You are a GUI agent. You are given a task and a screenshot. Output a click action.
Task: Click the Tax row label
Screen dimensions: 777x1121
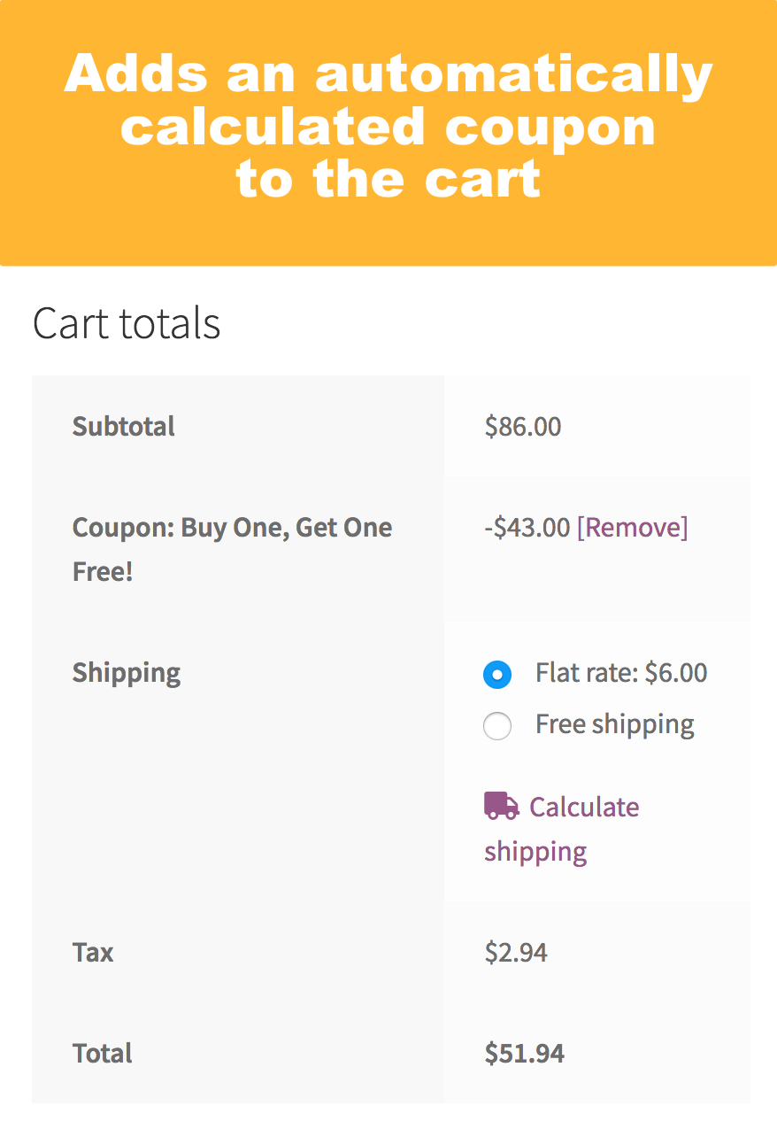pos(93,953)
